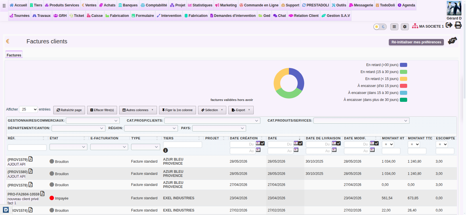The image size is (466, 215).
Task: Toggle checkbox next to Date modif filter
Action: point(377,143)
